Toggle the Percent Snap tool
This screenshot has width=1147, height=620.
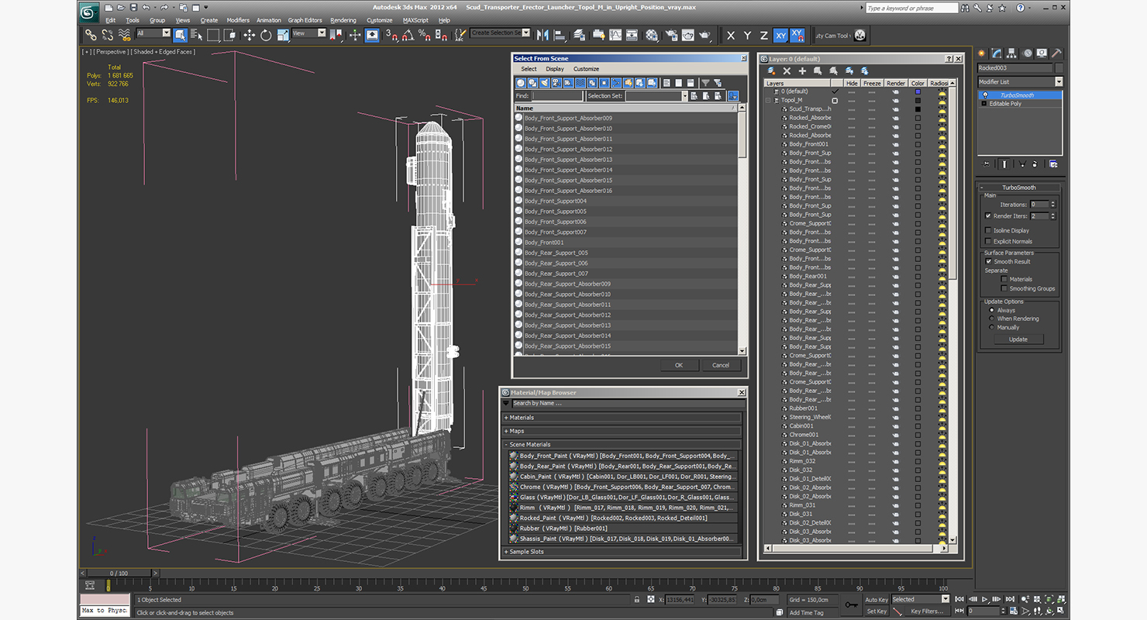[424, 35]
